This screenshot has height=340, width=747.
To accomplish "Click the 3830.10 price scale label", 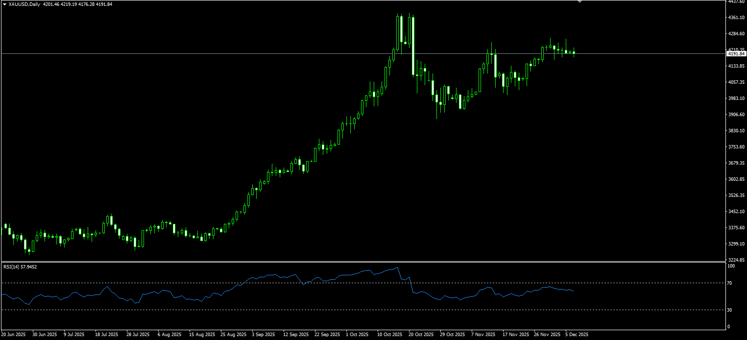I will (x=736, y=131).
